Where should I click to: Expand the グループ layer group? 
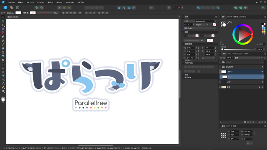pyautogui.click(x=220, y=62)
